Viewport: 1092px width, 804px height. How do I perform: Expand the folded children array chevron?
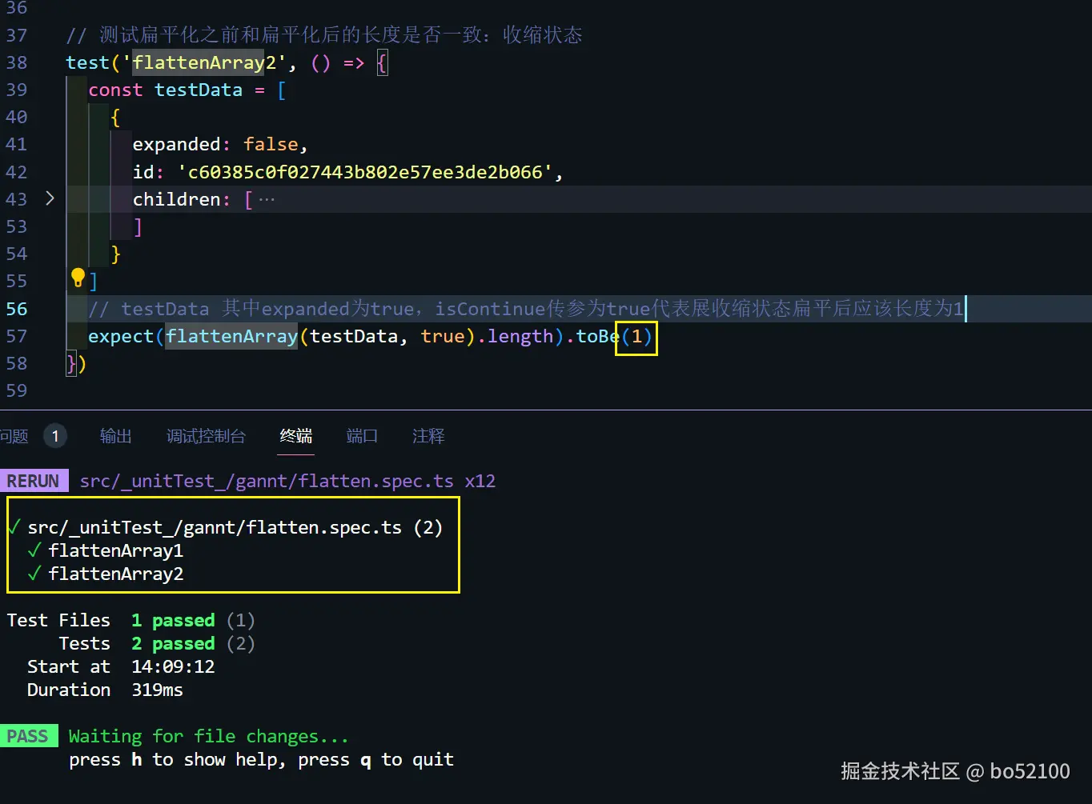click(x=50, y=198)
